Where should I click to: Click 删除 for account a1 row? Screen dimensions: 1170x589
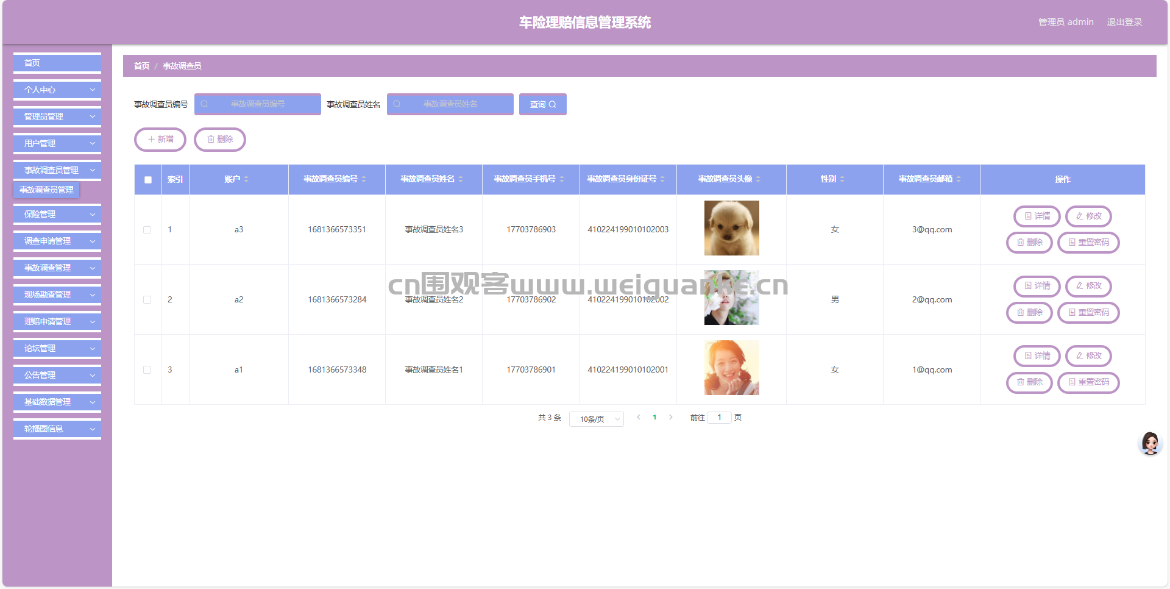pyautogui.click(x=1029, y=382)
